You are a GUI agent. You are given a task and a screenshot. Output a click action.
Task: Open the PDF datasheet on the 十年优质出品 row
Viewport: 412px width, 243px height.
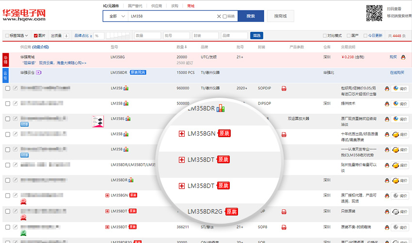[284, 135]
